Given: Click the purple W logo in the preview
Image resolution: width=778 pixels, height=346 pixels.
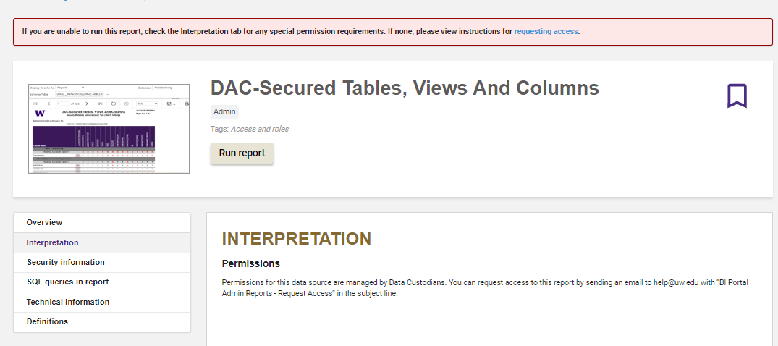Looking at the screenshot, I should [40, 113].
